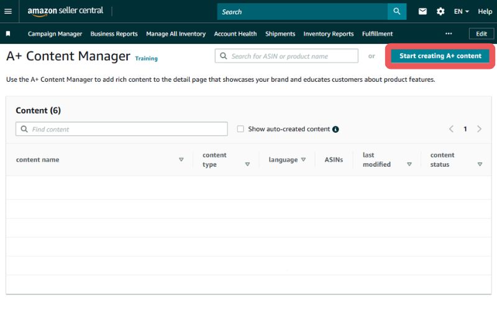Open Inventory Reports menu item
497x310 pixels.
pyautogui.click(x=329, y=33)
